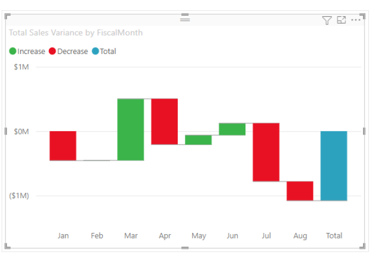Click the Jun axis label
382x270 pixels.
point(232,236)
